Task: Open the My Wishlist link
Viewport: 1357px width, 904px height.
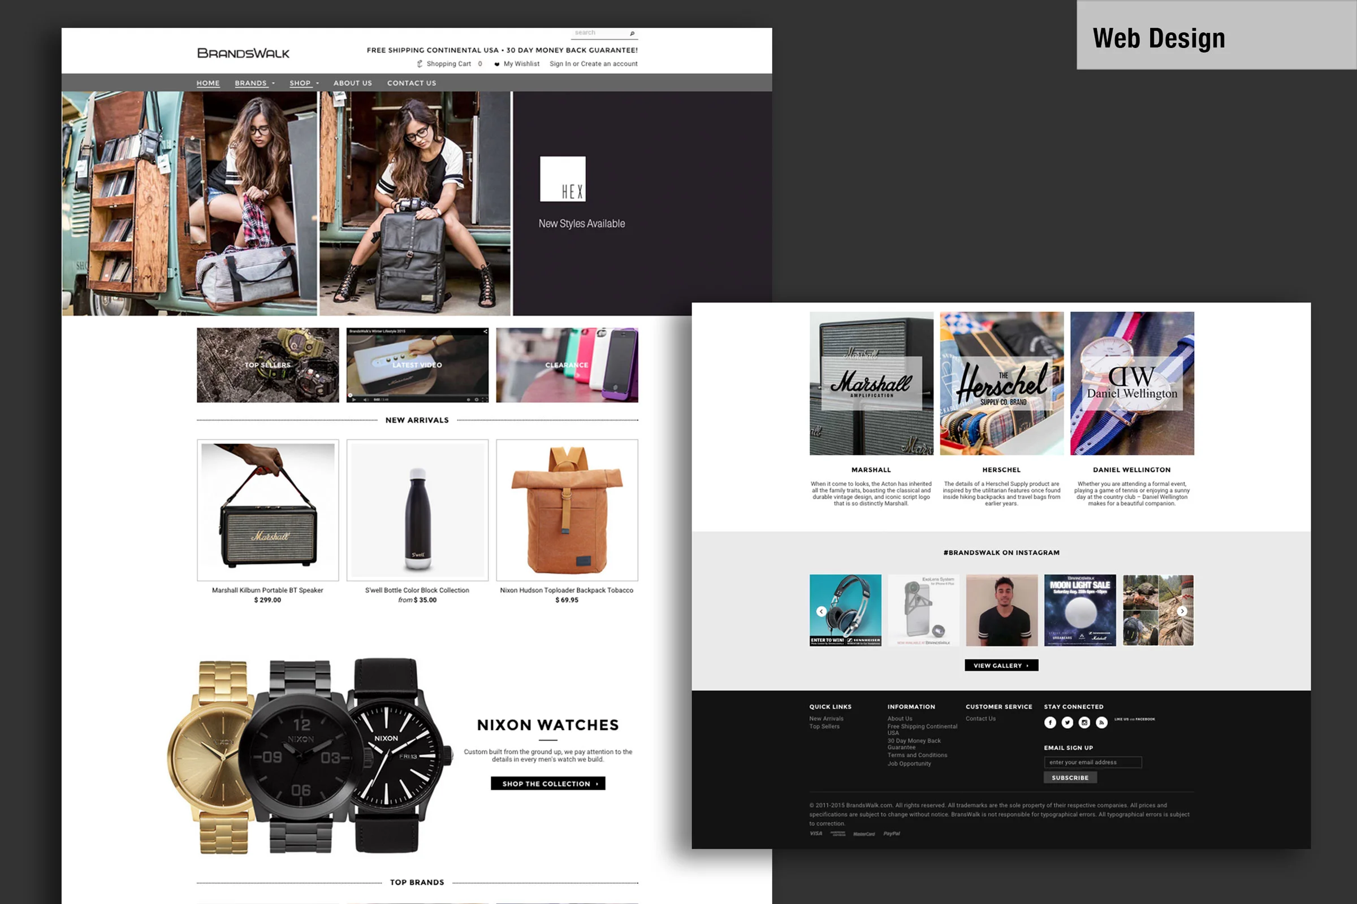Action: coord(521,64)
